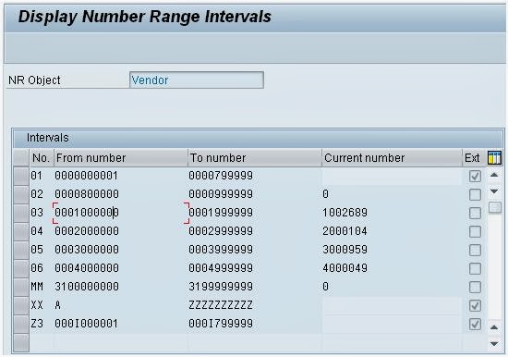
Task: Click From number 0000800000 in row 02
Action: coord(87,194)
